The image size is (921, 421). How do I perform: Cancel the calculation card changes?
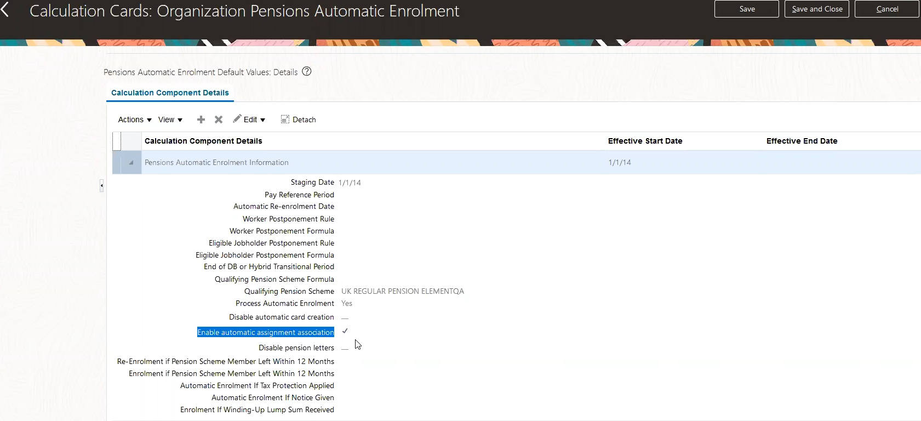click(x=886, y=9)
